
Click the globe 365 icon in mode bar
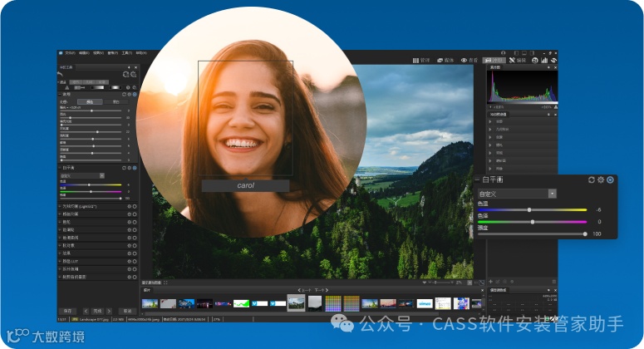(x=533, y=60)
